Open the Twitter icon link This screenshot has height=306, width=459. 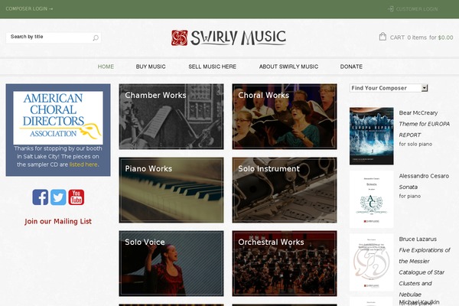58,197
